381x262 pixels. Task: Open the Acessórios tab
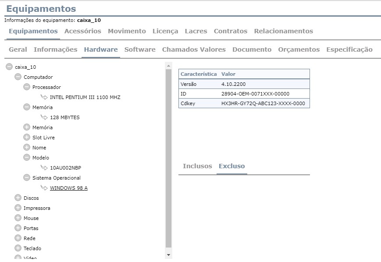[x=82, y=31]
